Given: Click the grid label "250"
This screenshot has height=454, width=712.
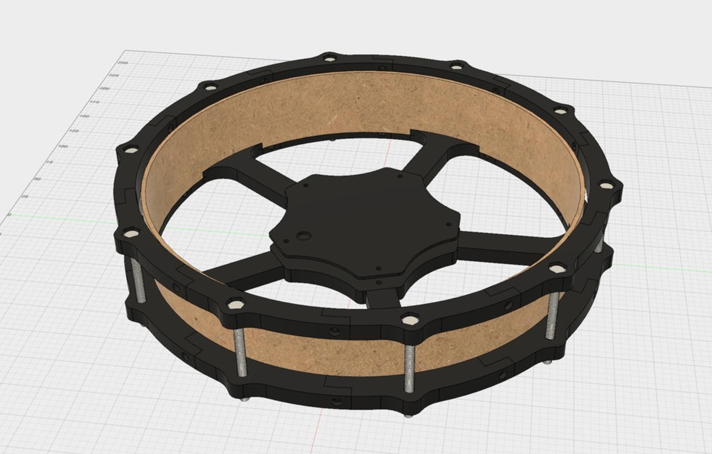Looking at the screenshot, I should [123, 63].
